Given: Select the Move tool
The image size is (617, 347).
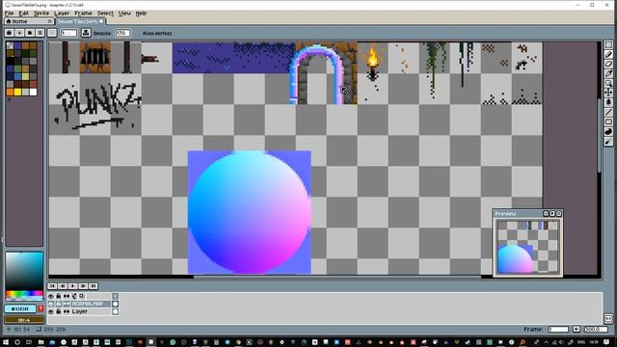Looking at the screenshot, I should [608, 93].
